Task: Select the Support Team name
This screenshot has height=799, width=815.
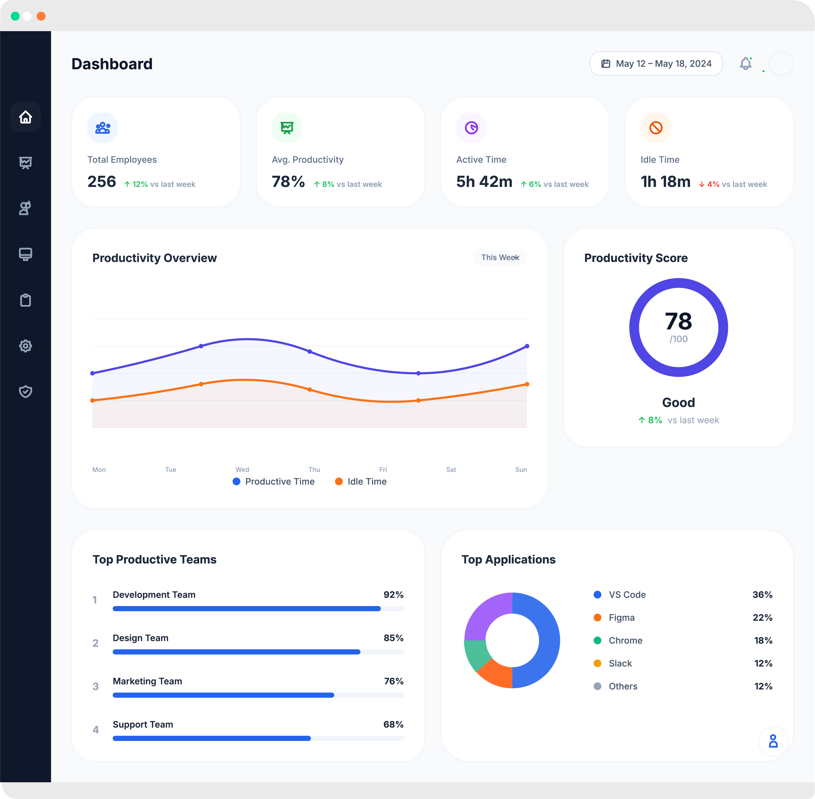Action: pos(143,724)
